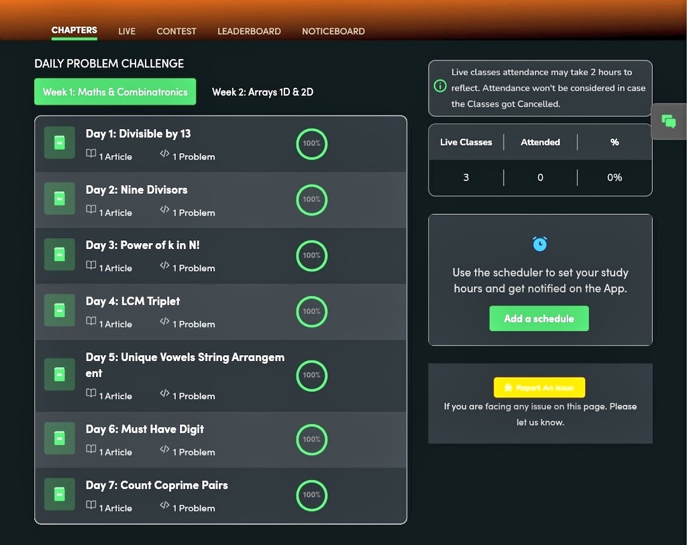Click the code icon in Day 5 row
This screenshot has width=687, height=545.
165,393
